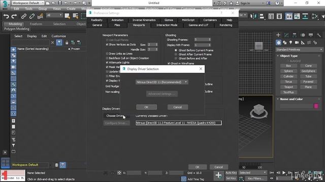Open the Selected key filter dropdown
The width and height of the screenshot is (325, 182).
(x=252, y=172)
